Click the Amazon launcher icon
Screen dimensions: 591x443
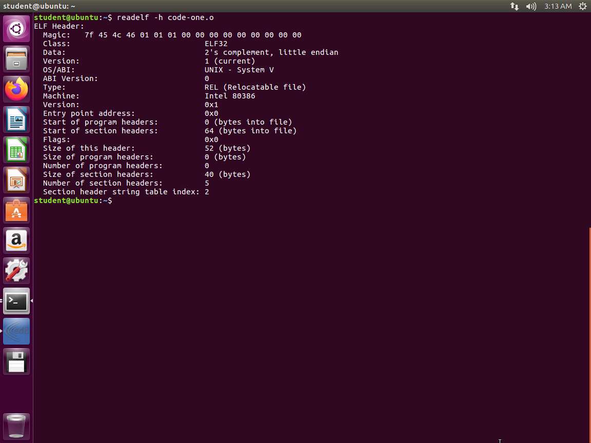[x=16, y=240]
